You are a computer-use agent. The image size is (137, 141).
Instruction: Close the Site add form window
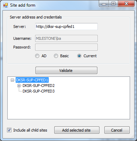click(126, 4)
